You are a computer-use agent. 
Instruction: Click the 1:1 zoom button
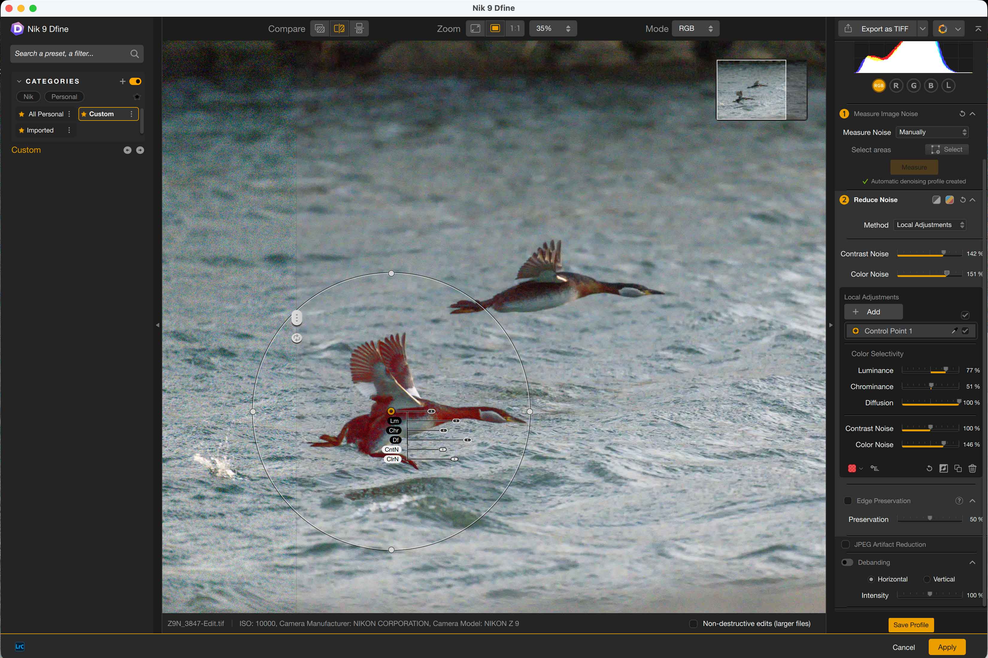tap(515, 28)
